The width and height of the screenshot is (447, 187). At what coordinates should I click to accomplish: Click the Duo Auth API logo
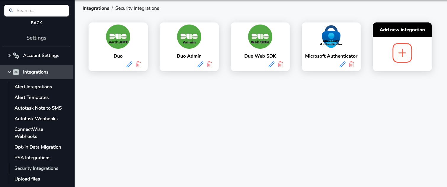click(118, 37)
